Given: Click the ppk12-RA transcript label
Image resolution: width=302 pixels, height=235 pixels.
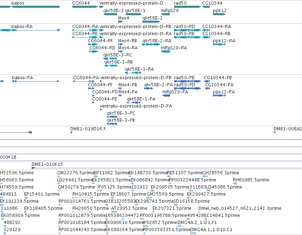Looking at the screenshot, I should pyautogui.click(x=224, y=40).
